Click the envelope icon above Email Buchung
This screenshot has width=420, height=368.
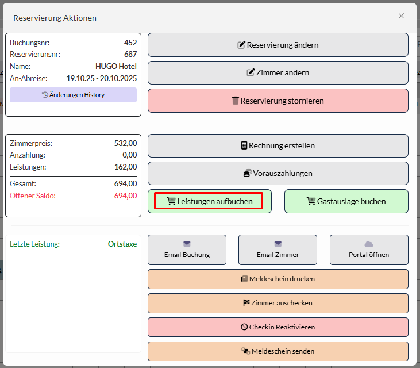[x=187, y=244]
